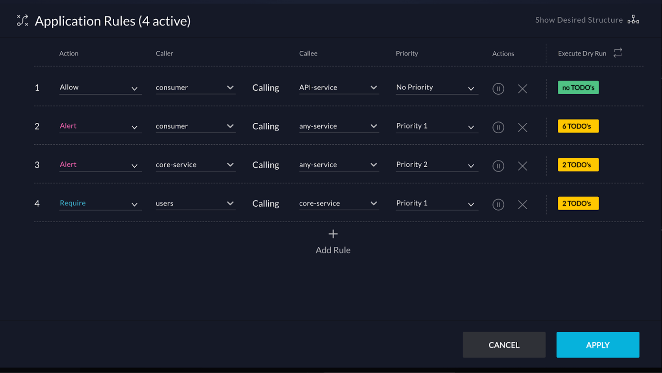662x373 pixels.
Task: Click the plus icon above Add Rule
Action: tap(333, 234)
